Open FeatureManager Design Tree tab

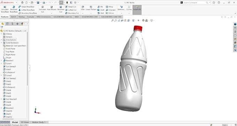pyautogui.click(x=2, y=24)
